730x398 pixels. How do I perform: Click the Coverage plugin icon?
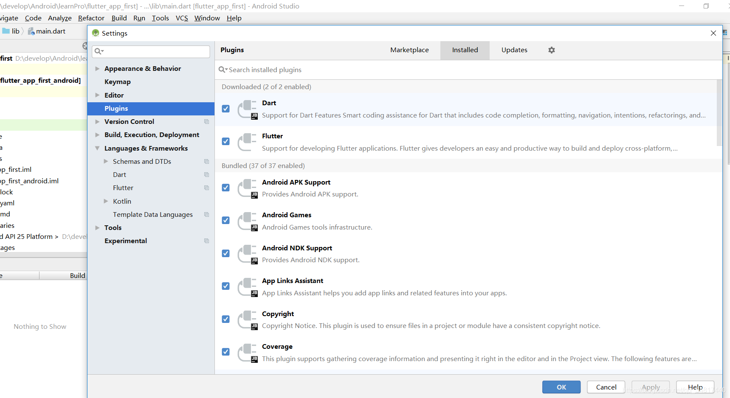[x=248, y=353]
